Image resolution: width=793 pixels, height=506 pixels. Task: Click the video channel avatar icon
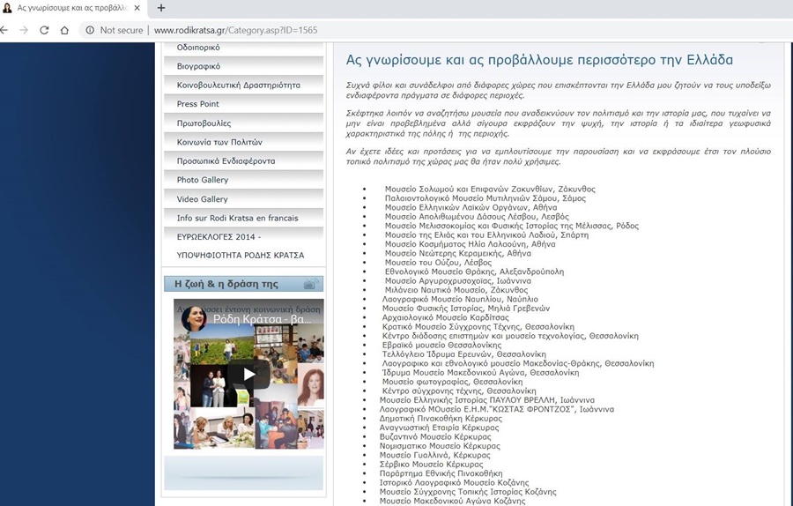click(x=194, y=319)
